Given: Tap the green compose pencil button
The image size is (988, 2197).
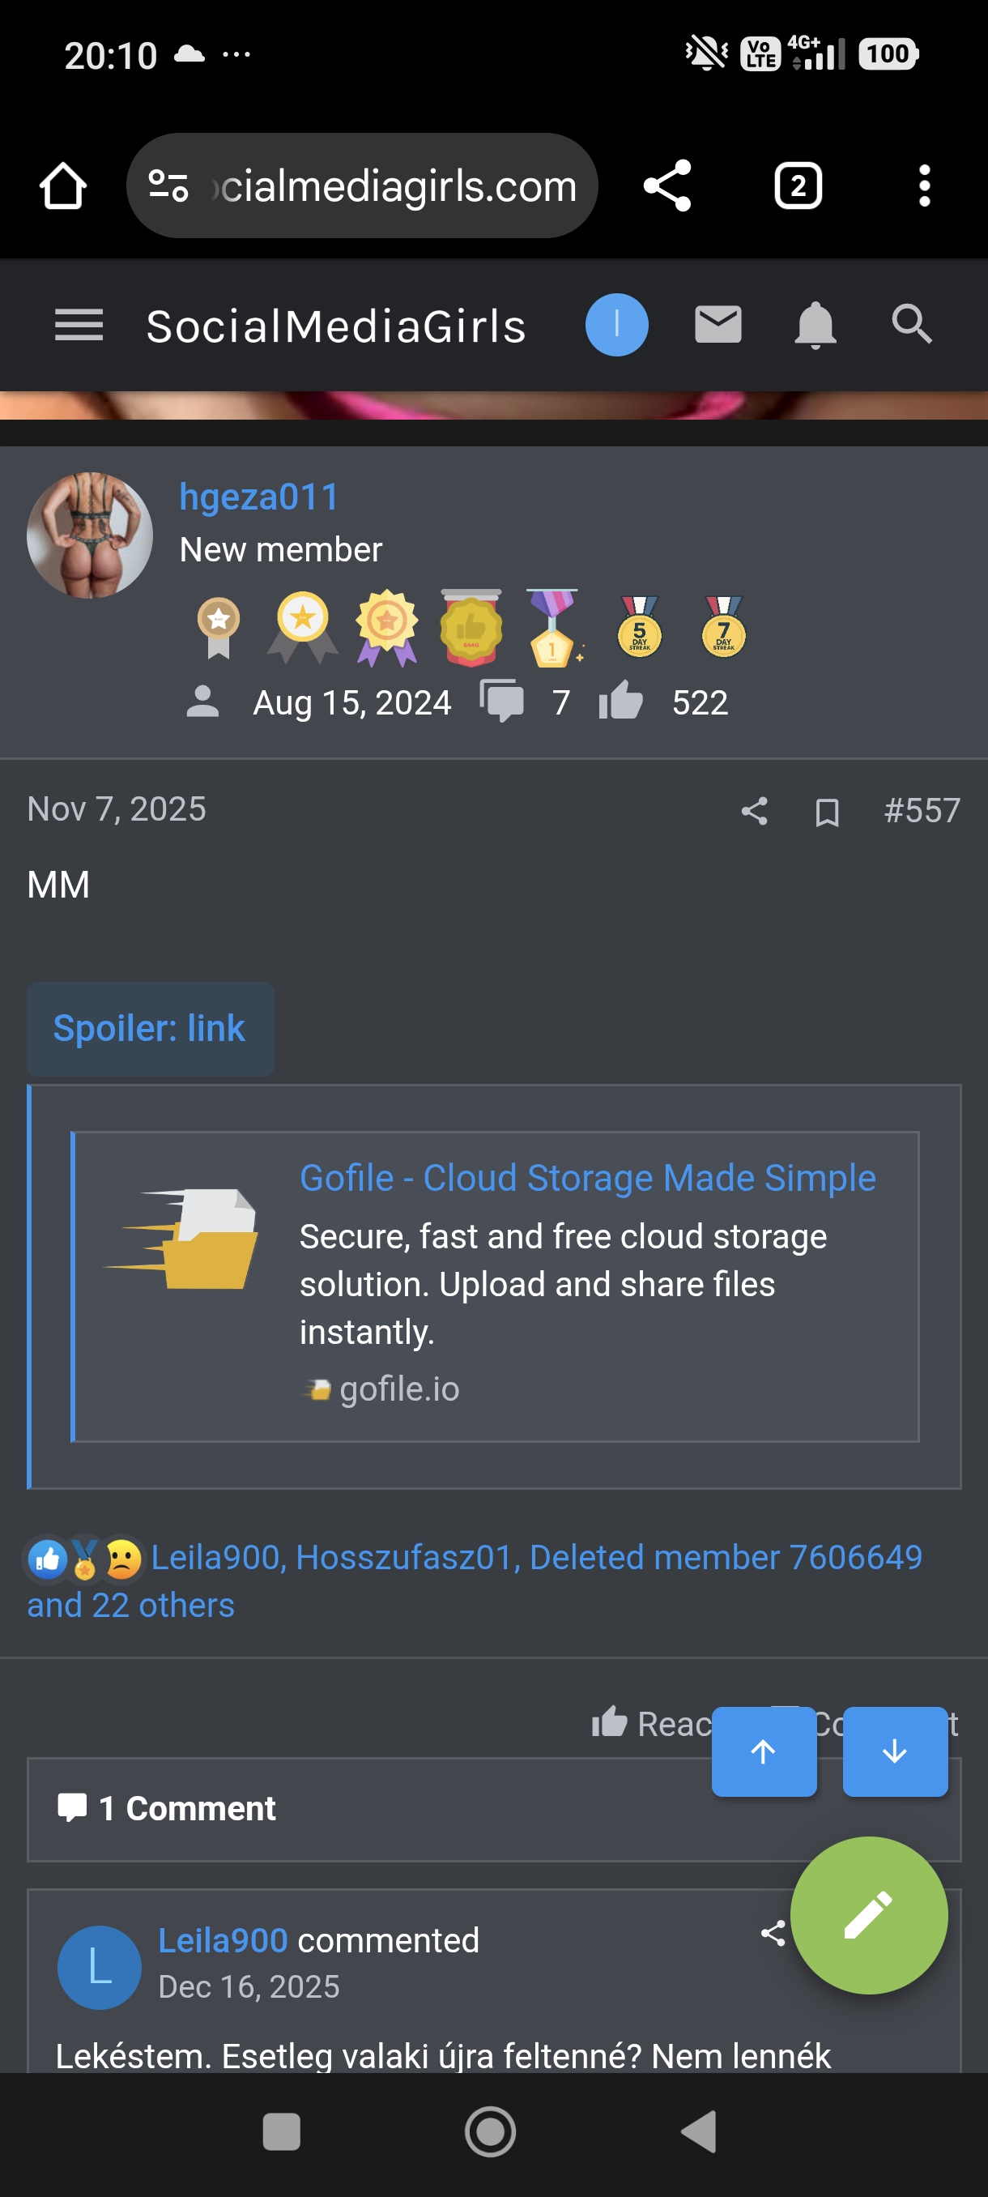Looking at the screenshot, I should 868,1915.
